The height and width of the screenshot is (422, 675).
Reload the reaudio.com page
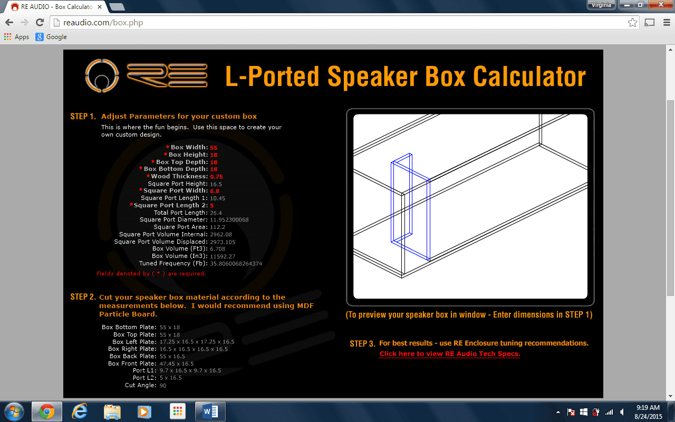[x=40, y=23]
